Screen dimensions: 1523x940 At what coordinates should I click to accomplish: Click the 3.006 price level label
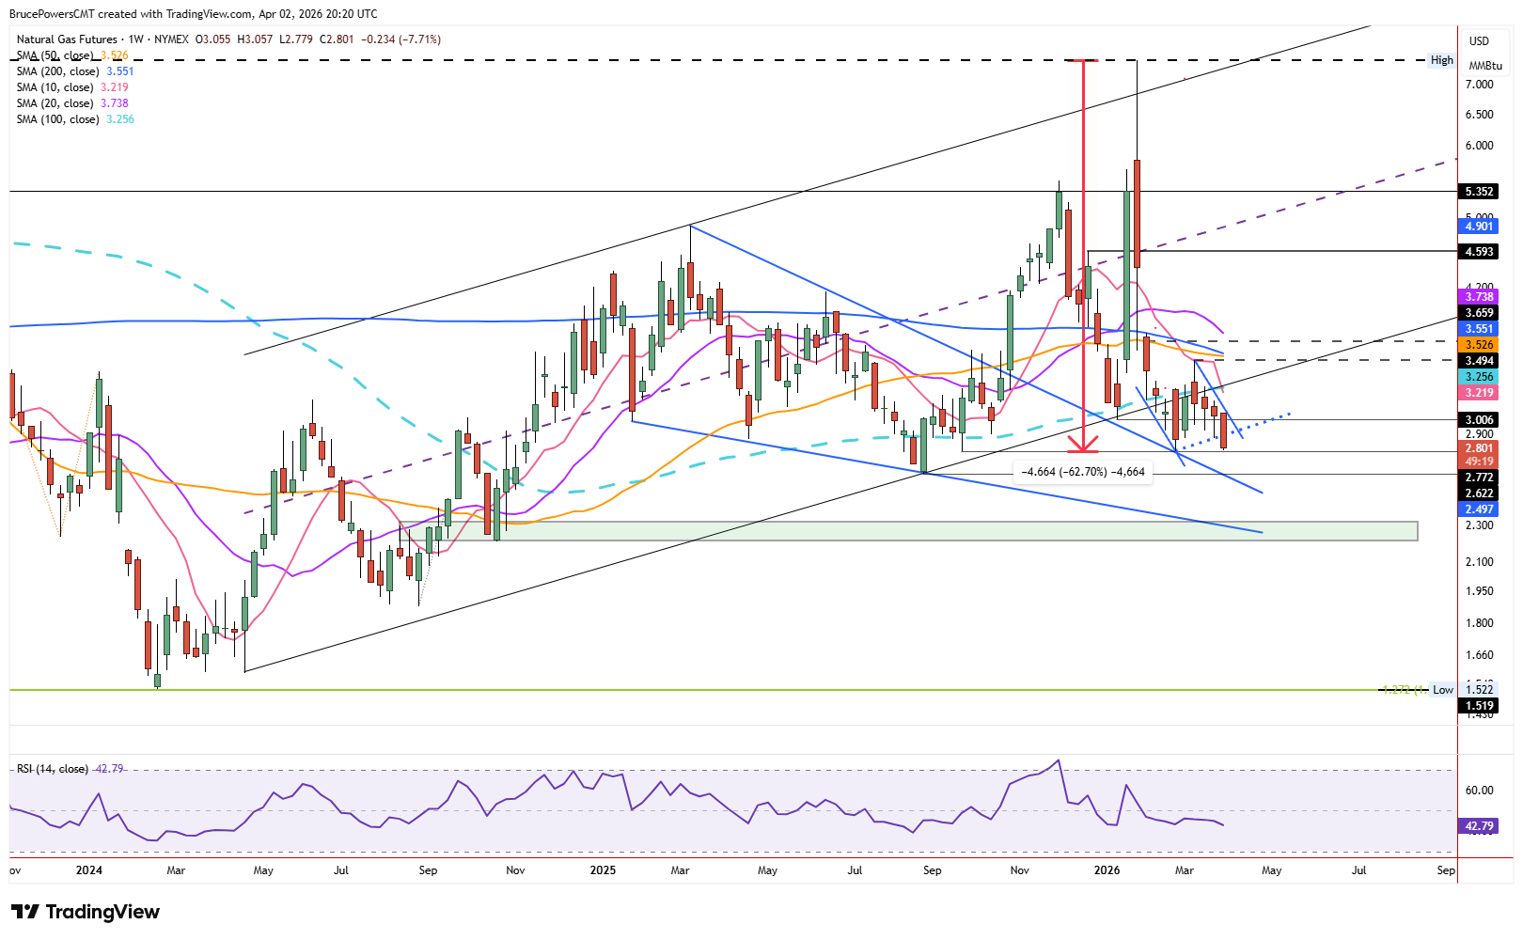point(1479,420)
